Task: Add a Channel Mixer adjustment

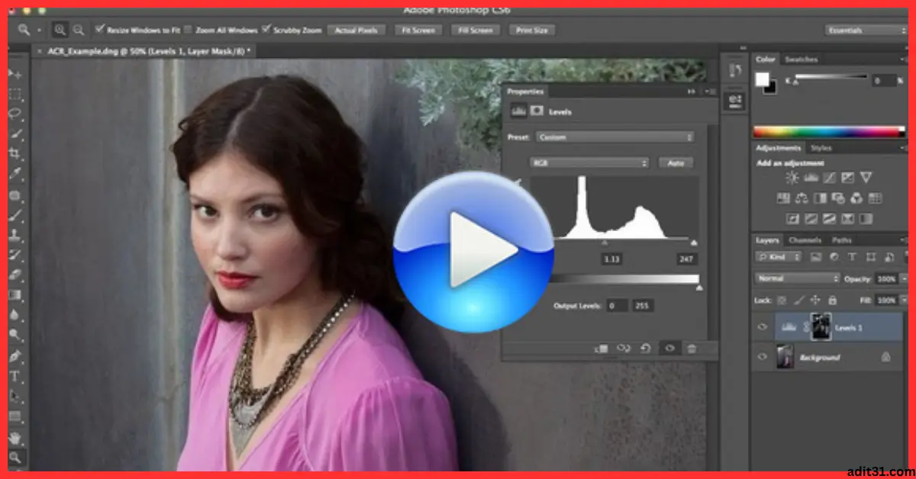Action: click(x=856, y=198)
